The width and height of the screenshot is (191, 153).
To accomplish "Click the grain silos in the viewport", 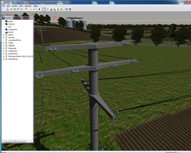I will tap(76, 23).
